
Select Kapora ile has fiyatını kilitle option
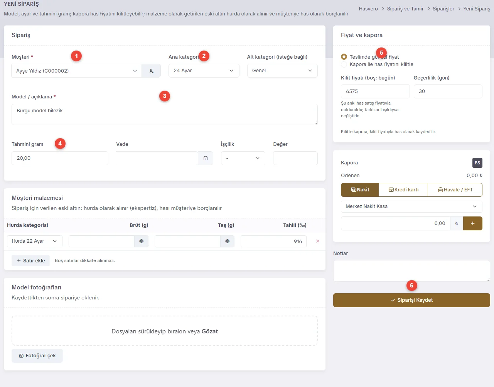[344, 64]
